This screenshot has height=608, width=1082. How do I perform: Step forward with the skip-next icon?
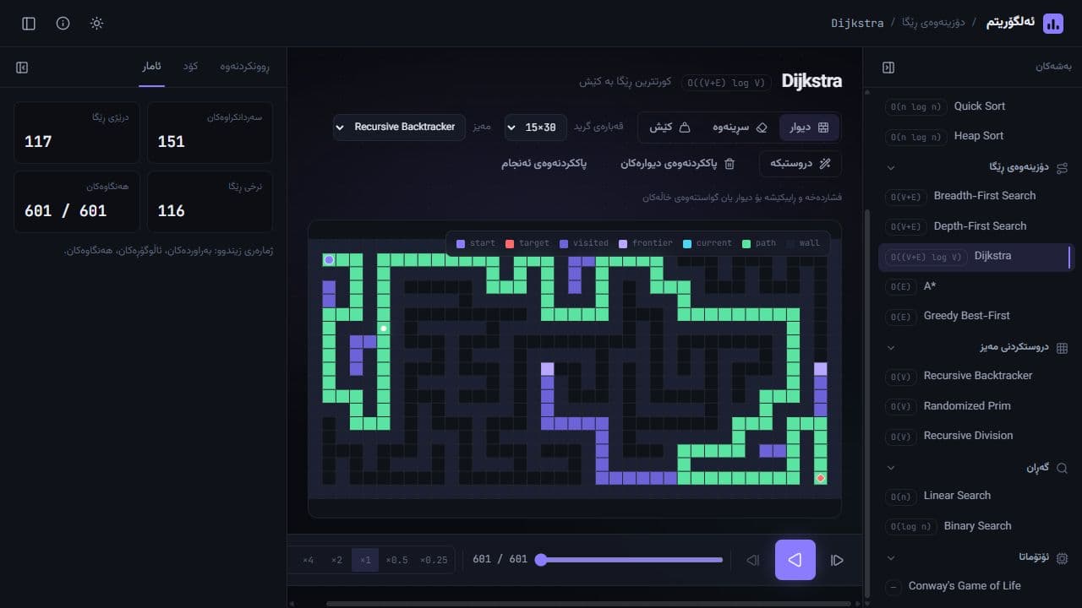[837, 560]
